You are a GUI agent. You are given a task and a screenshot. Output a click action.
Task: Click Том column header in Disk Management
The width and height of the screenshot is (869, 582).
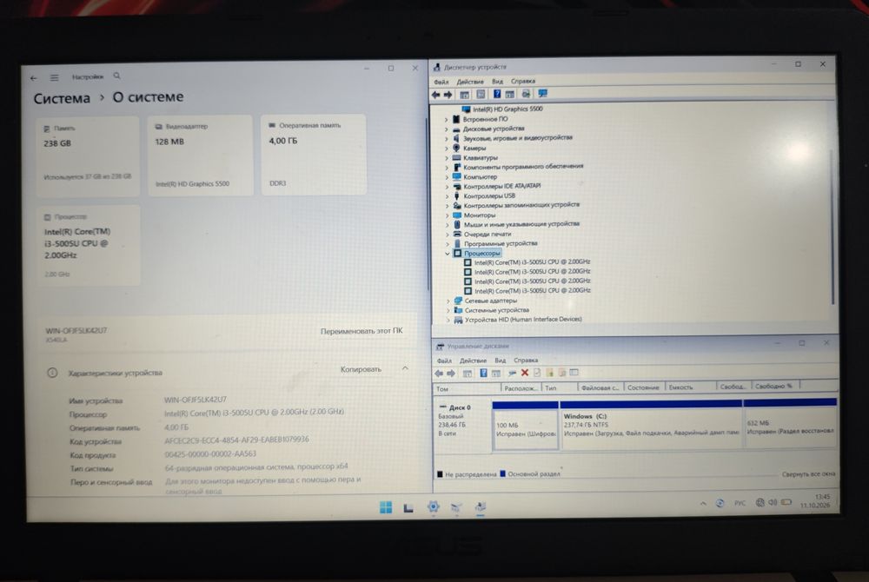click(x=467, y=389)
